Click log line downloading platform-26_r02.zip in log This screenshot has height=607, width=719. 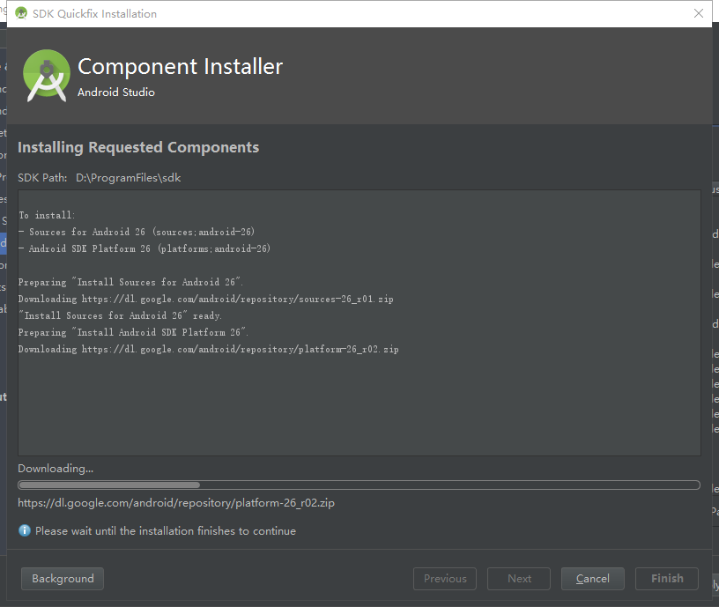[x=209, y=349]
